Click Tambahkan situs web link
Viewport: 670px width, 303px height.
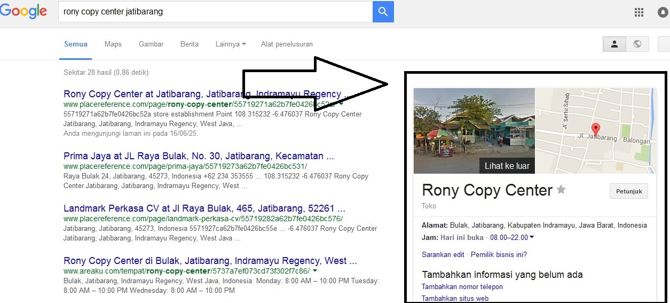[455, 298]
